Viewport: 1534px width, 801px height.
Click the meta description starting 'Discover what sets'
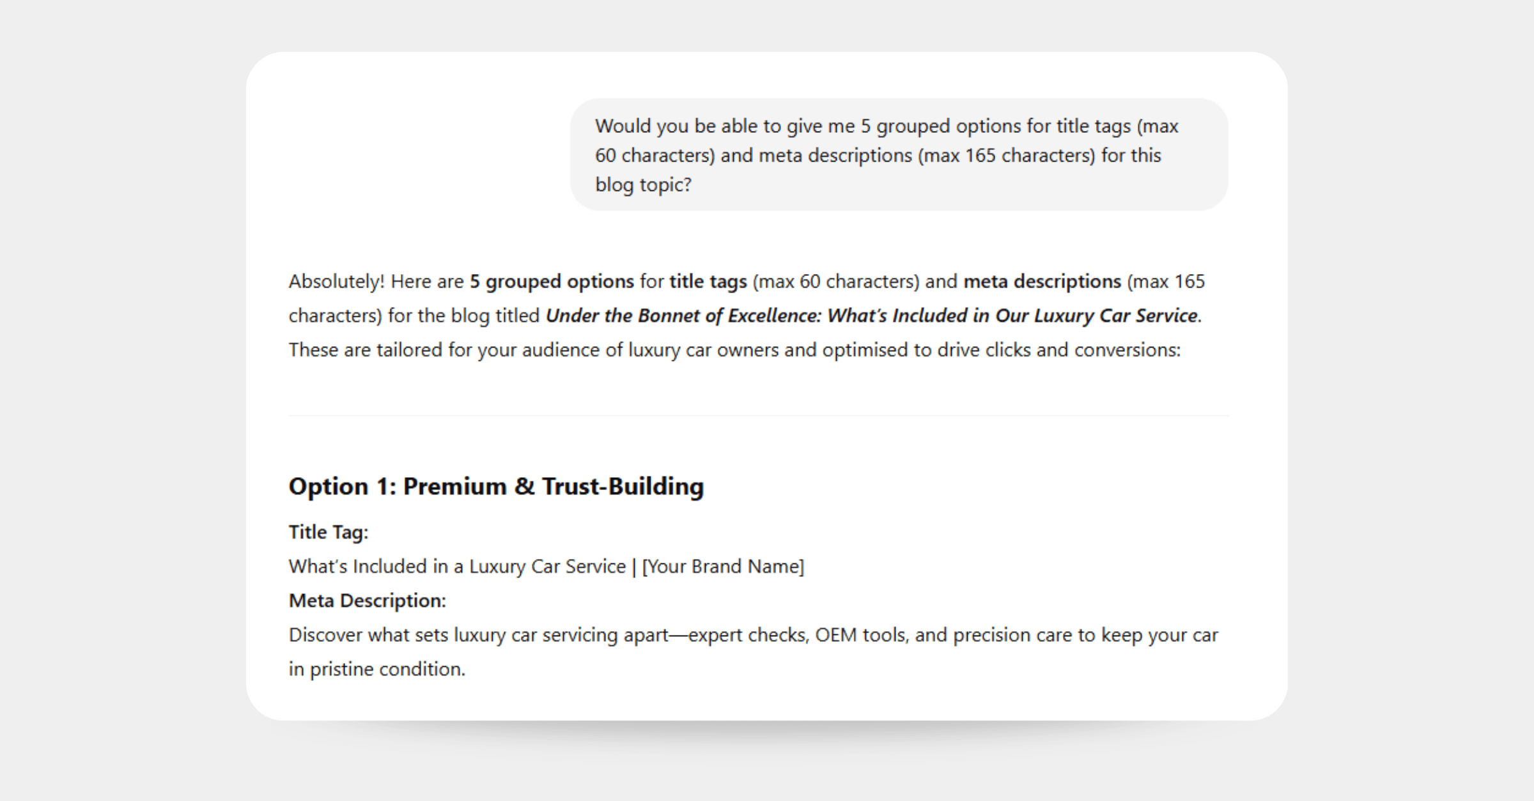click(754, 652)
